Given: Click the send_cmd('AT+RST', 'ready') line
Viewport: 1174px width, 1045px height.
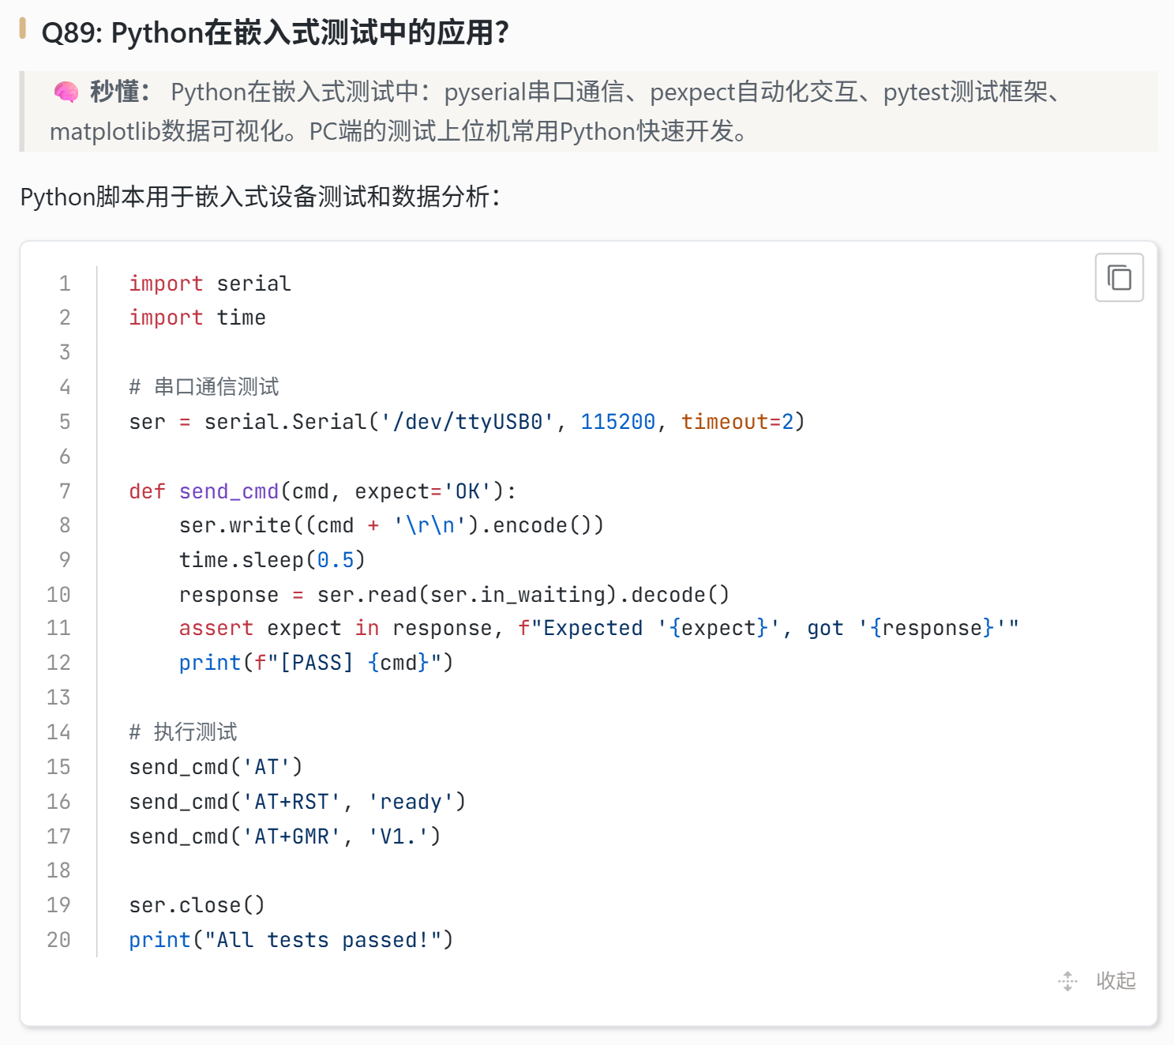Looking at the screenshot, I should (298, 802).
